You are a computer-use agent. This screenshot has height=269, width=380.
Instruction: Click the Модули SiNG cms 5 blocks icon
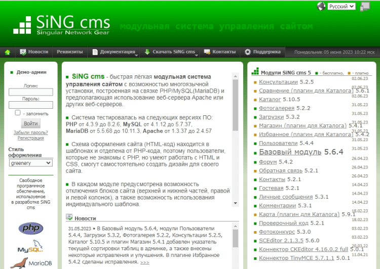point(255,71)
